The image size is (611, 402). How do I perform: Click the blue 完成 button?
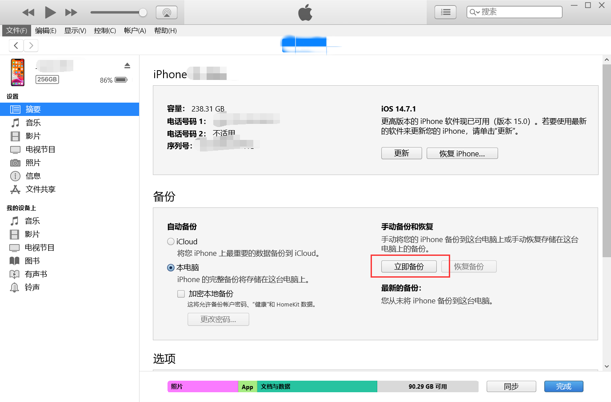click(x=564, y=386)
